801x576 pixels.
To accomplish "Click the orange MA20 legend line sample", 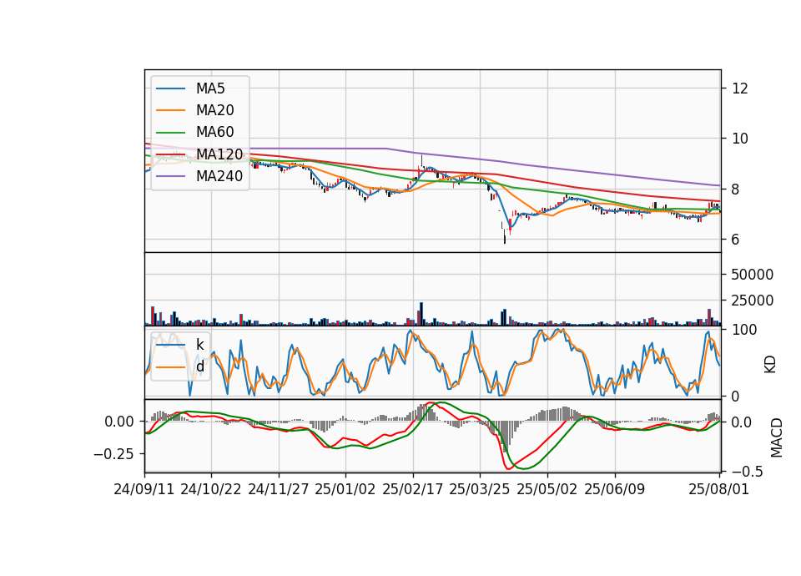I will click(x=170, y=110).
